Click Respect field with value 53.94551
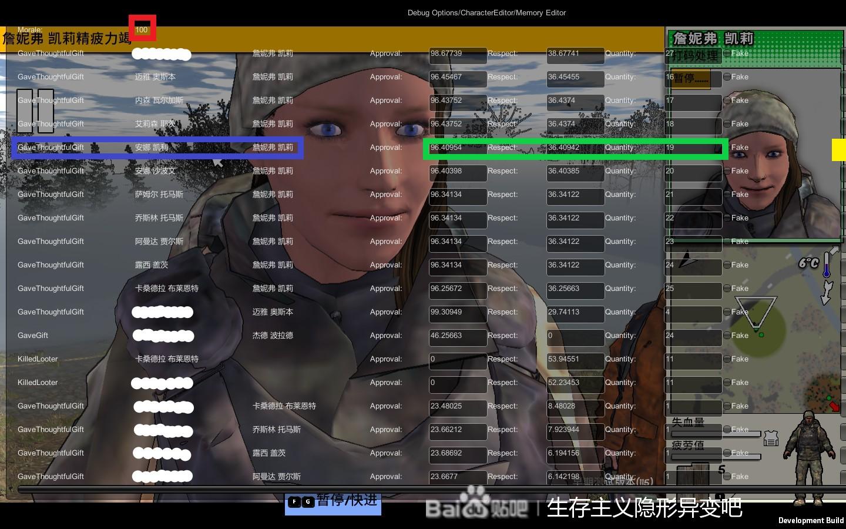This screenshot has height=529, width=846. [575, 360]
